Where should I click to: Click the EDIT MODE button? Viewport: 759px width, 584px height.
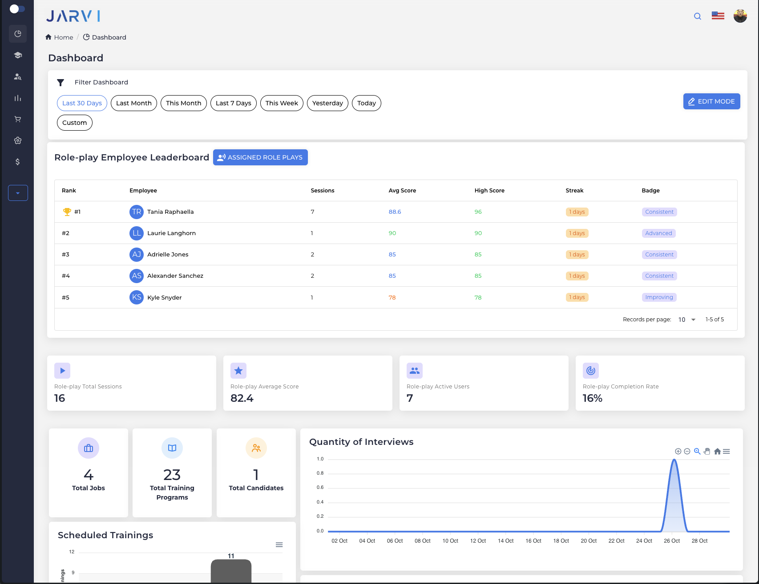(x=711, y=101)
